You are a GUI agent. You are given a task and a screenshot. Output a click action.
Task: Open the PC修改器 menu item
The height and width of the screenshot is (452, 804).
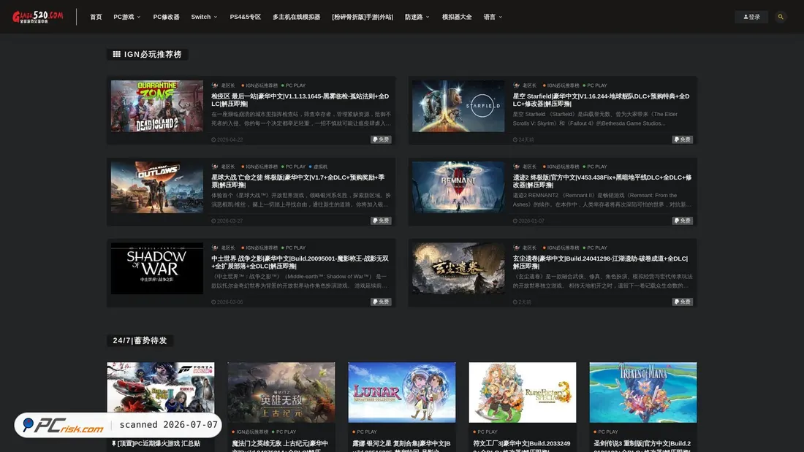pyautogui.click(x=166, y=17)
